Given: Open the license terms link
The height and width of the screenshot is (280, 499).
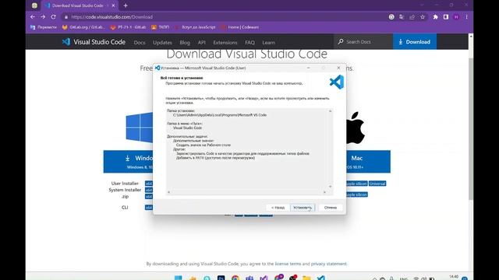Looking at the screenshot, I should click(288, 264).
